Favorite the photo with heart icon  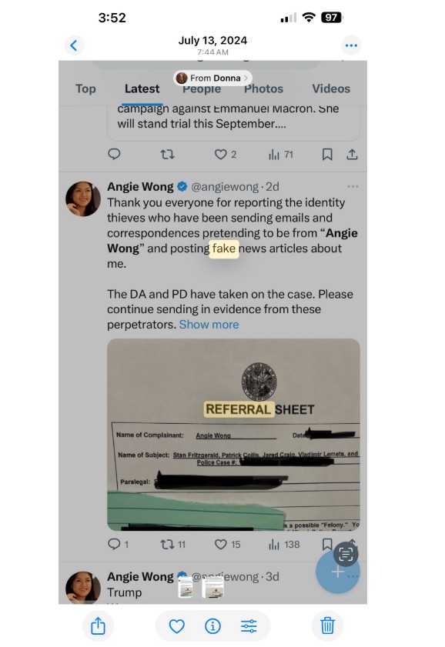176,626
